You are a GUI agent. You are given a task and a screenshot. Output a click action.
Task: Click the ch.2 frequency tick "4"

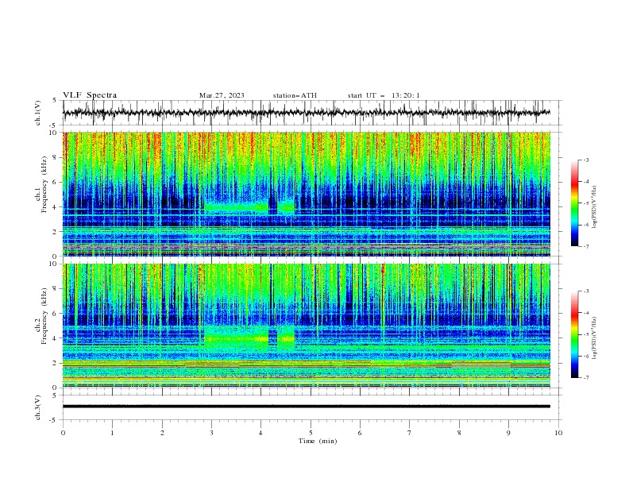(x=56, y=338)
